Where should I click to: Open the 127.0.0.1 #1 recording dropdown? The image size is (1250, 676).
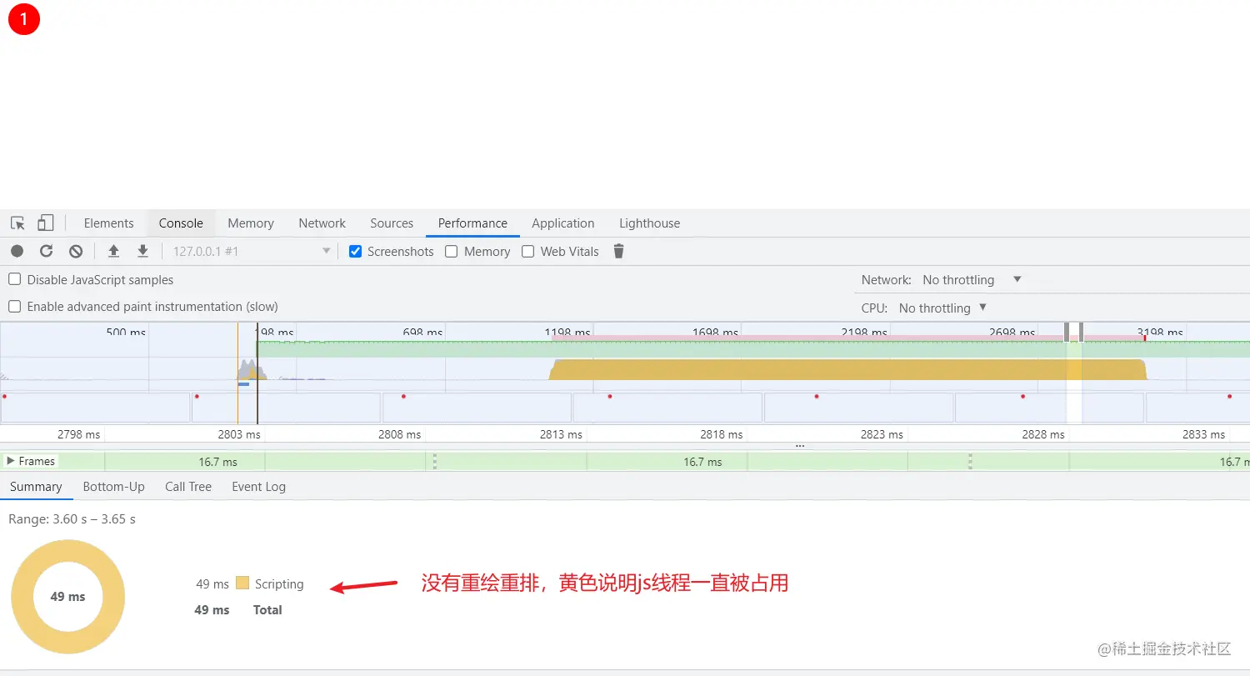point(252,251)
